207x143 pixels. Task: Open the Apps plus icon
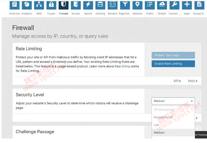(x=187, y=5)
